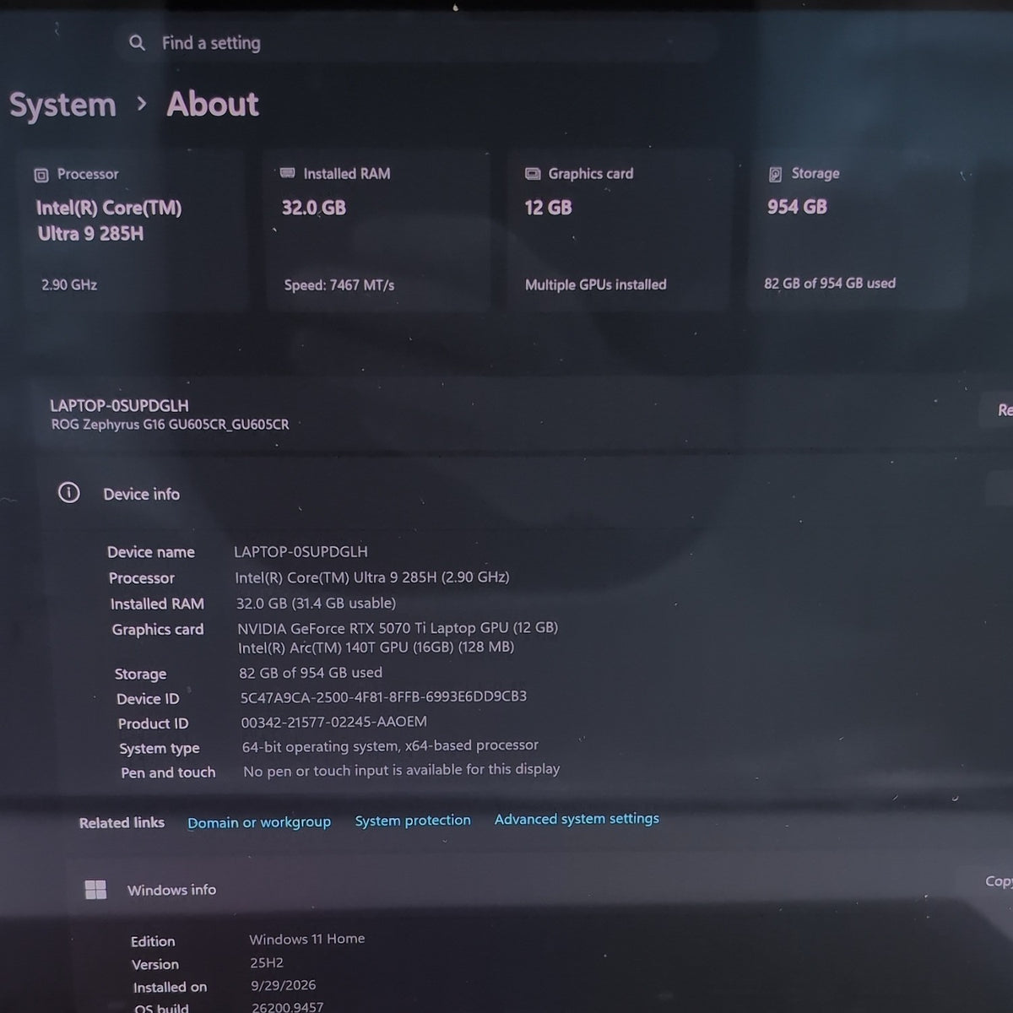Click the 2.90 GHz processor speed text

click(x=69, y=285)
